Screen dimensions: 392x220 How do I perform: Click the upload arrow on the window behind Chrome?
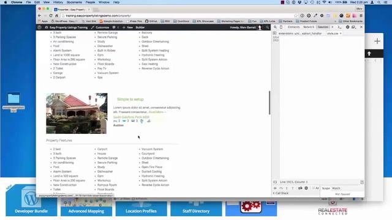(x=369, y=53)
